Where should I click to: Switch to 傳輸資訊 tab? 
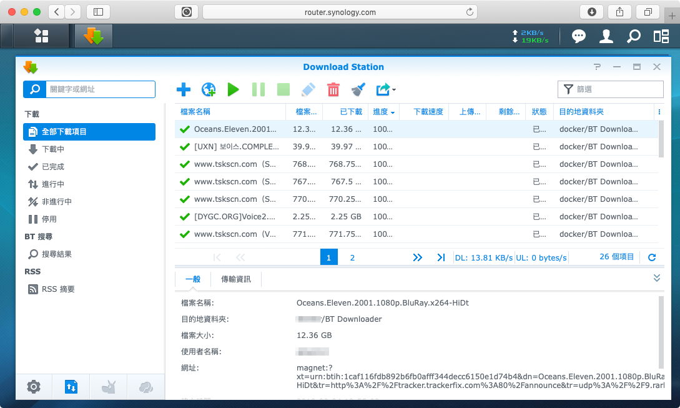click(236, 279)
